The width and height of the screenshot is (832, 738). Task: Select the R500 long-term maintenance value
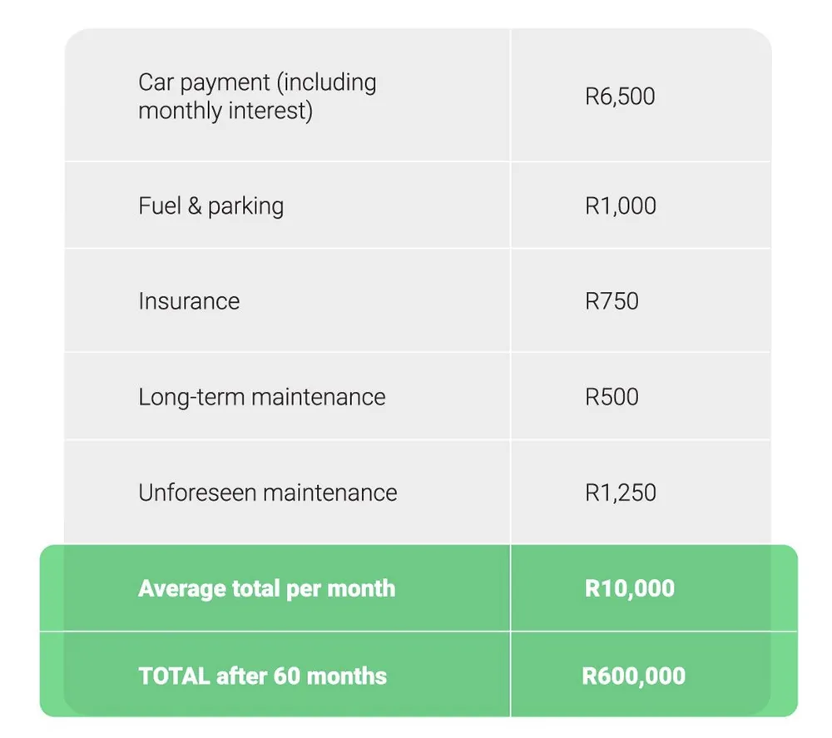(x=612, y=397)
